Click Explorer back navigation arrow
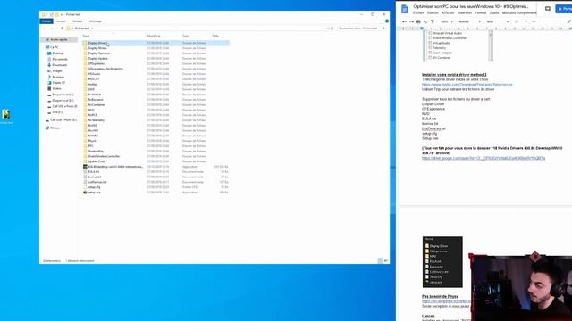Screen dimensions: 572x321 pos(45,28)
